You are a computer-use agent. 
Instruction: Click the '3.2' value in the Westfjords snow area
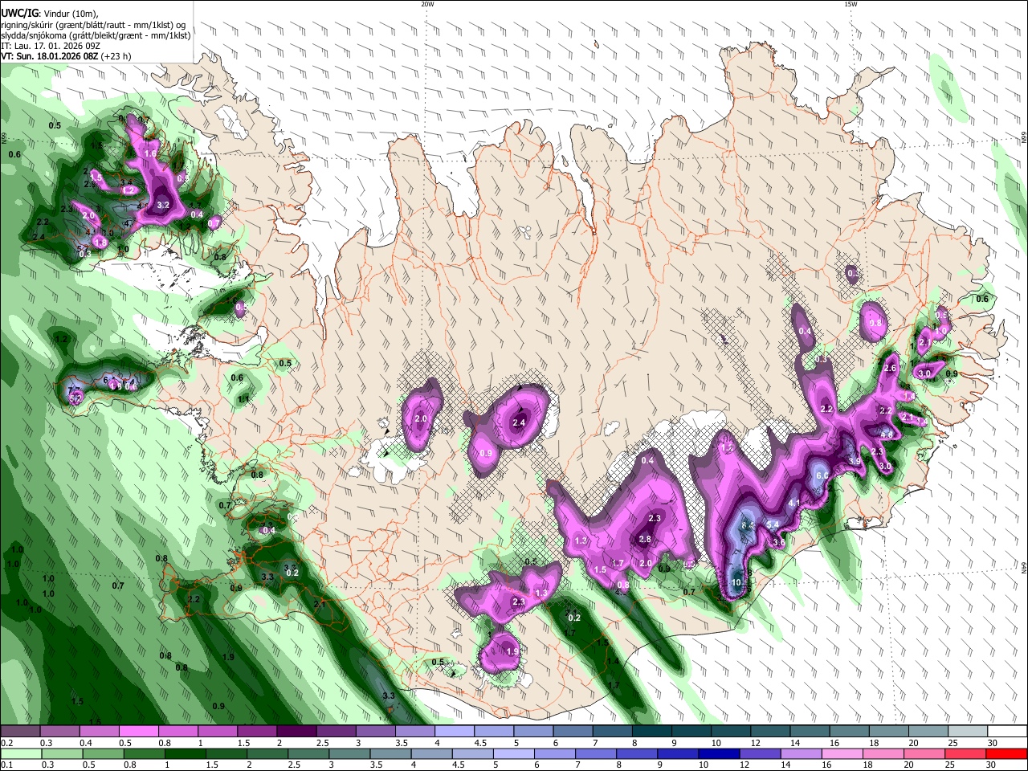(163, 206)
